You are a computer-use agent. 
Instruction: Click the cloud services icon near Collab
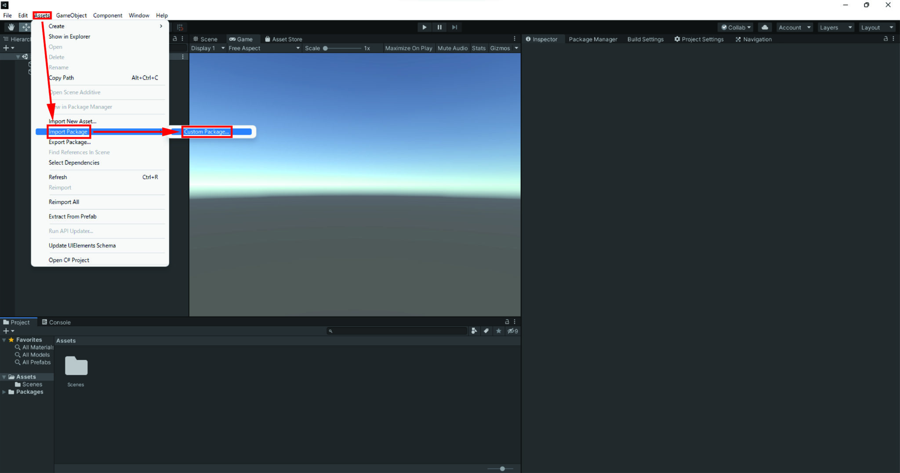(x=765, y=27)
